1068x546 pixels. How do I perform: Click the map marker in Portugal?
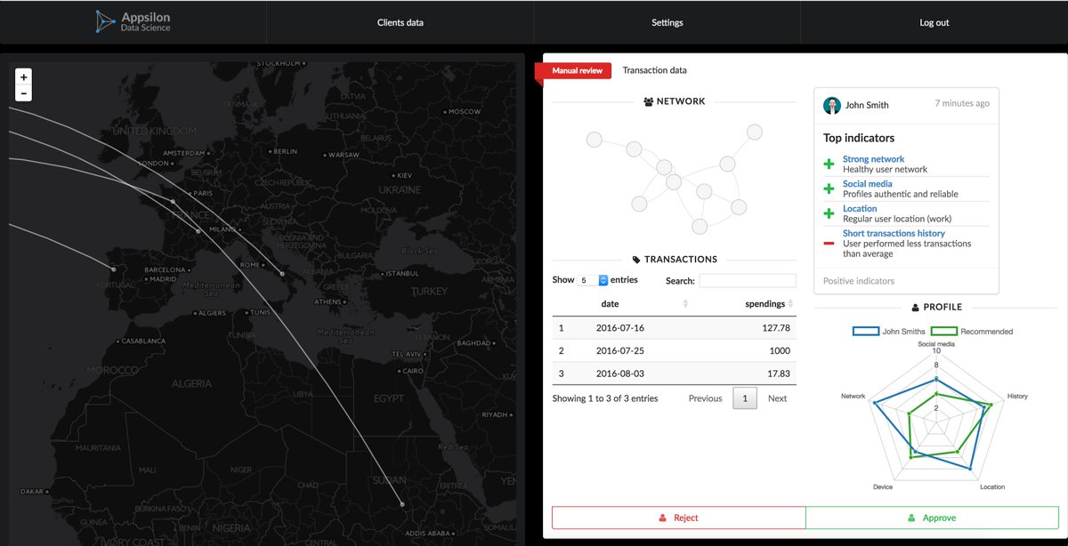(x=113, y=269)
